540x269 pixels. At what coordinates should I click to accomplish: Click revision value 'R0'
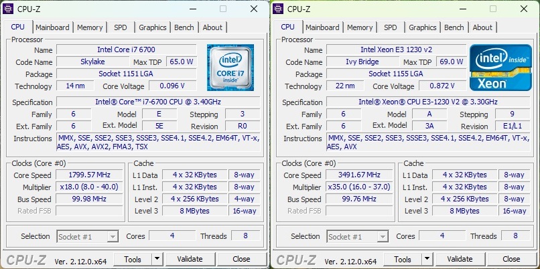point(243,126)
